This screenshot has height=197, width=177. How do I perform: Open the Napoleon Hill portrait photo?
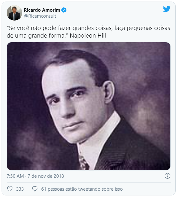[x=89, y=106]
